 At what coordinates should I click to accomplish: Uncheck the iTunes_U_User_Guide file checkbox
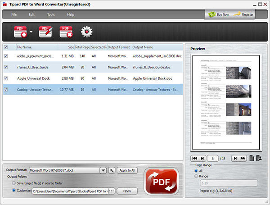coord(6,67)
